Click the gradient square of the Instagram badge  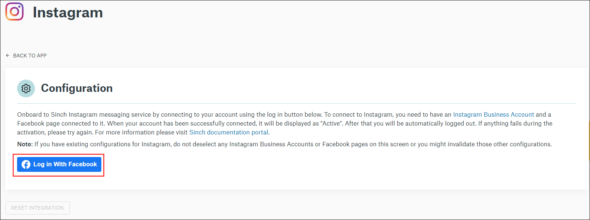14,12
